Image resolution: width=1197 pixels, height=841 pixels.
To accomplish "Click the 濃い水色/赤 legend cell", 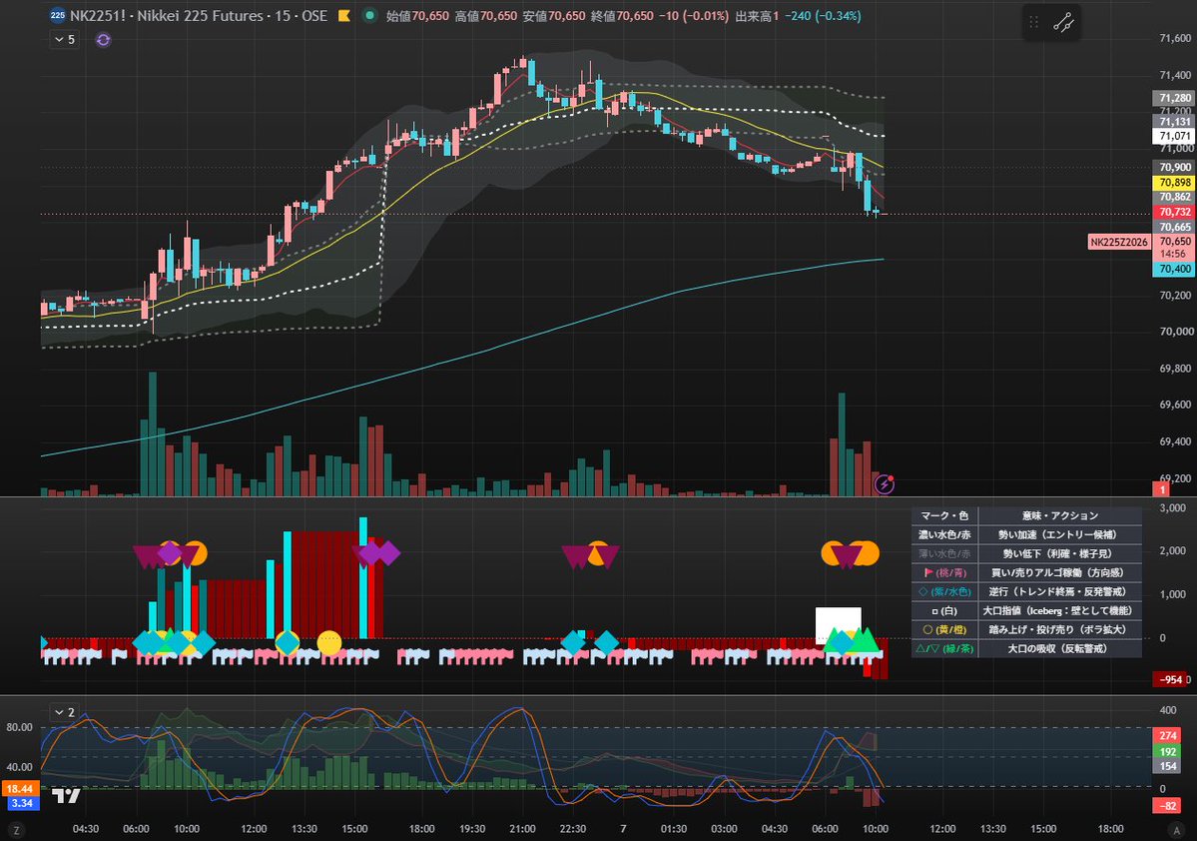I will pos(944,534).
